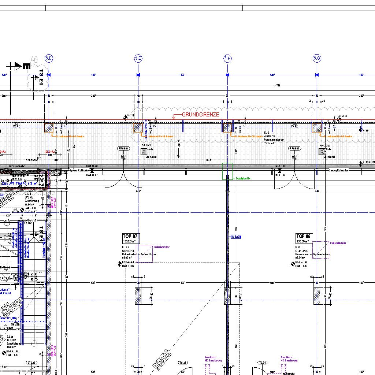This screenshot has width=375, height=375.
Task: Click the TOP 07 unit label box
Action: (x=130, y=238)
